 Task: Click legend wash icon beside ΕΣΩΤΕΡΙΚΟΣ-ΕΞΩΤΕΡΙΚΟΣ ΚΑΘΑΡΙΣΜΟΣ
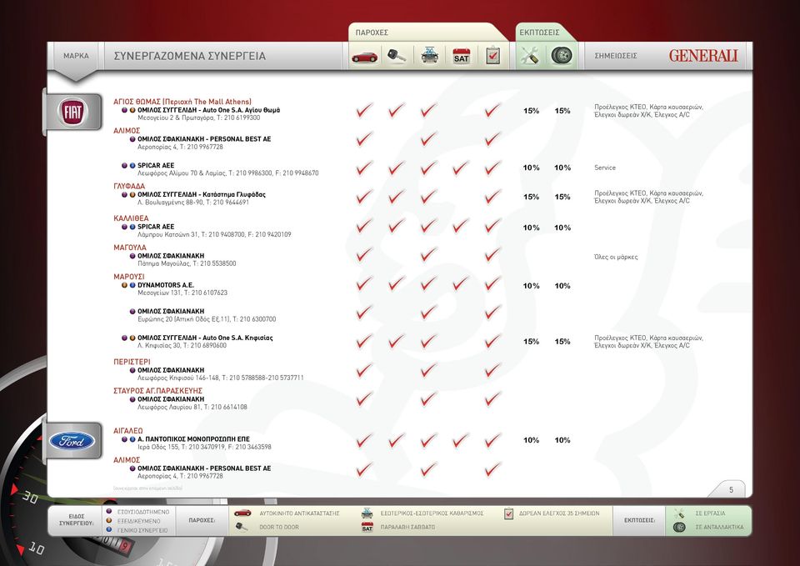367,513
